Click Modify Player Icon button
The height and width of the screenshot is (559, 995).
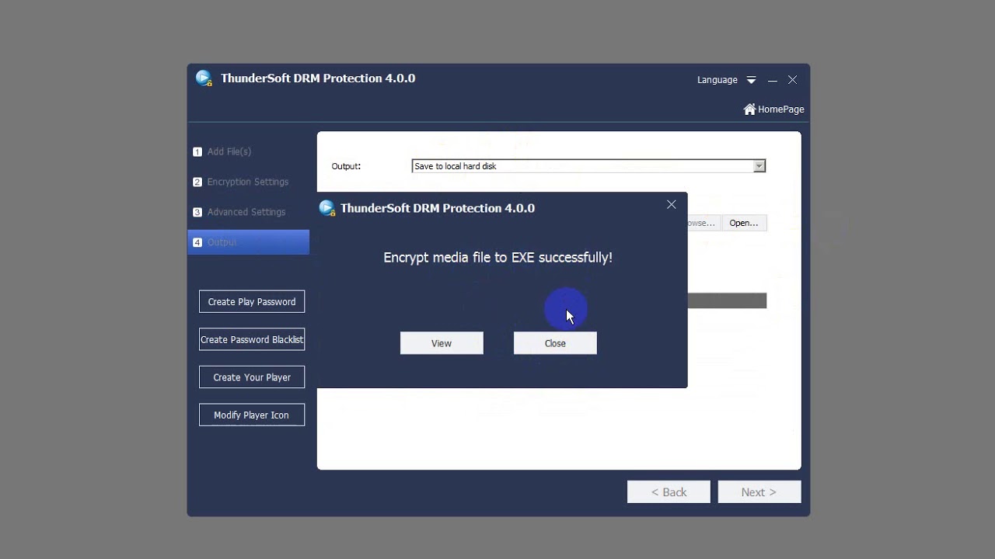[x=252, y=415]
